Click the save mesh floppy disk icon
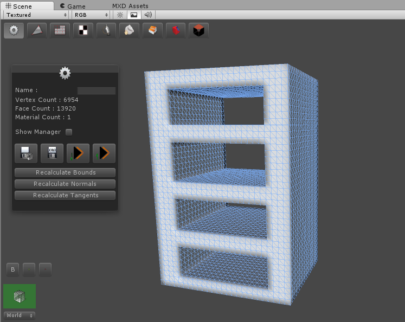This screenshot has width=405, height=322. pyautogui.click(x=26, y=153)
